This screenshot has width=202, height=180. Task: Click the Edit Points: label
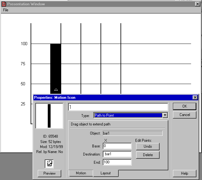(143, 140)
